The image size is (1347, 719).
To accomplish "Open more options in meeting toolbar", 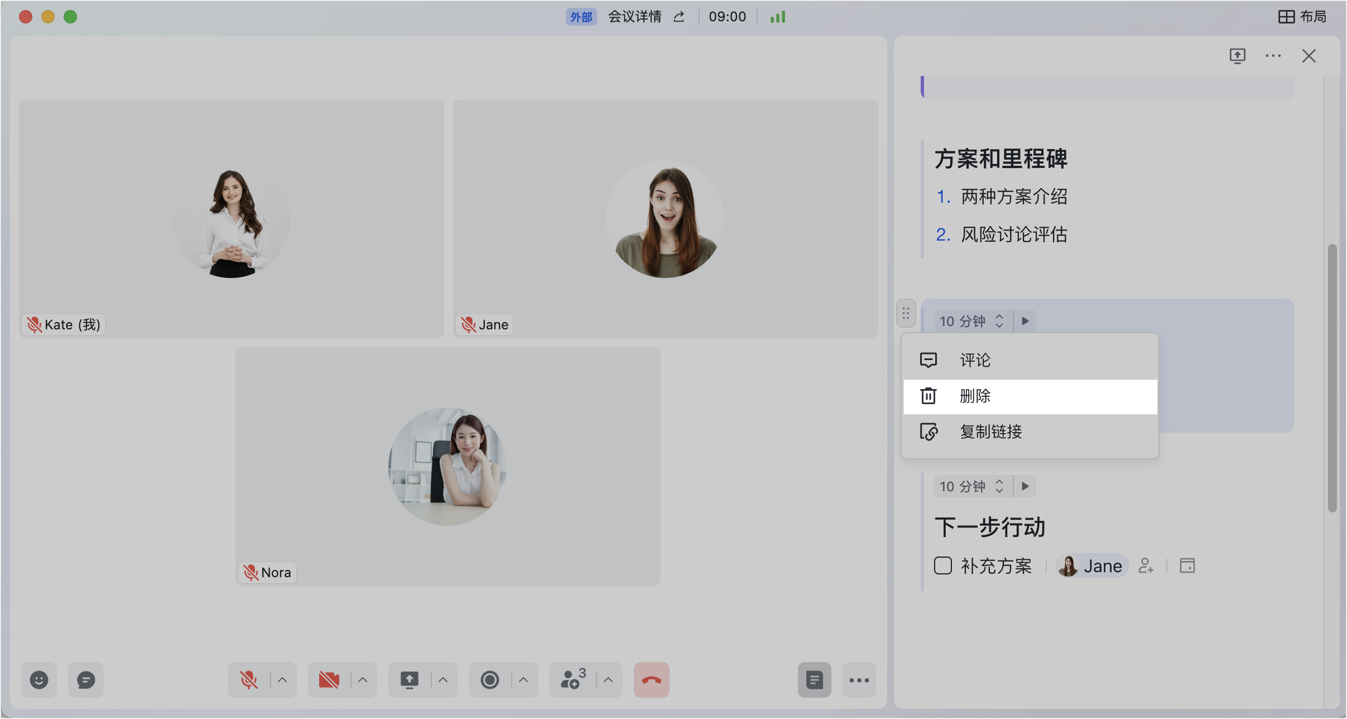I will click(859, 680).
